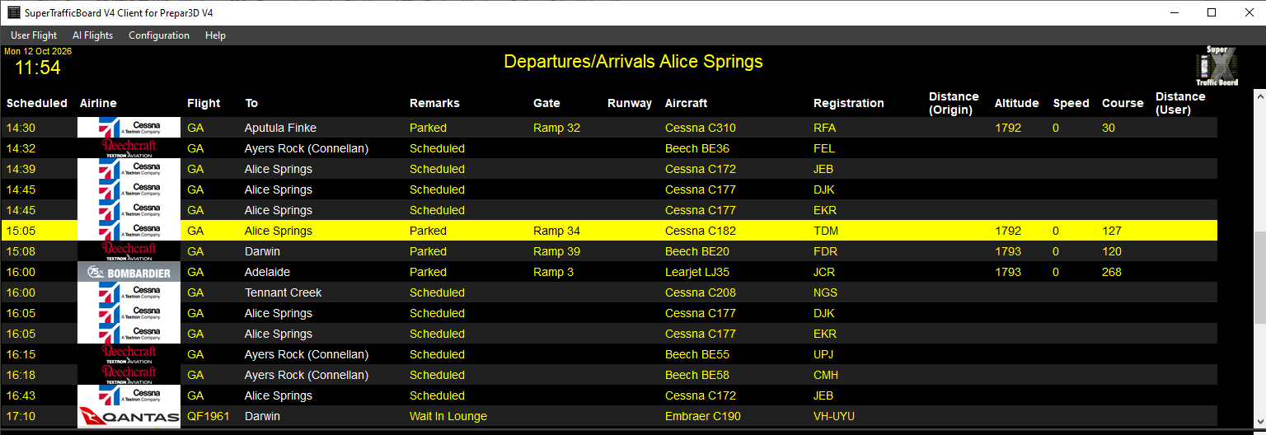Select the Tennant Creek destination cell
1266x435 pixels.
point(283,292)
